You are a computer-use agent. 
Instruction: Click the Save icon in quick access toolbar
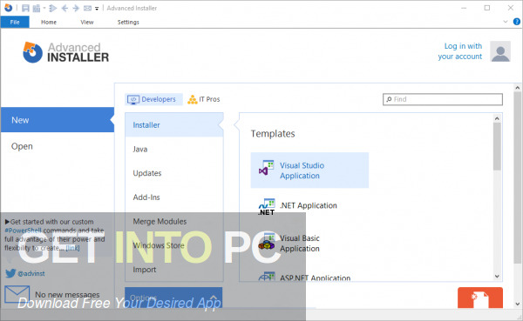click(x=25, y=8)
